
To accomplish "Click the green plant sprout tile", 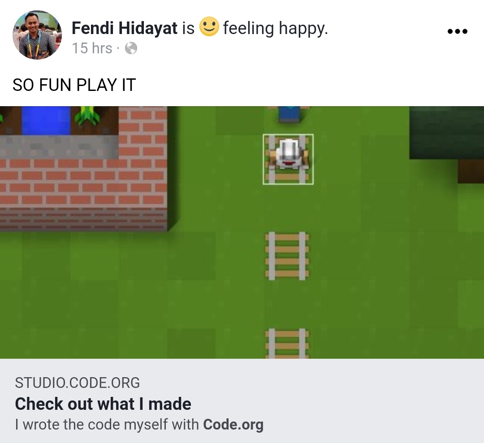I will pyautogui.click(x=90, y=116).
